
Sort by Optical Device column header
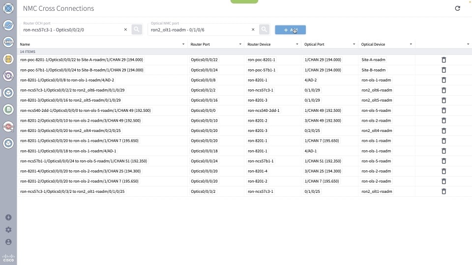373,44
